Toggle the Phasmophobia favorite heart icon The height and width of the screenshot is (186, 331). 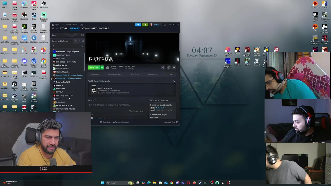[174, 68]
